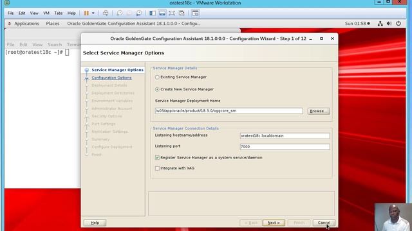Viewport: 412px width, 231px height.
Task: Open the VMware View menu
Action: click(x=34, y=13)
